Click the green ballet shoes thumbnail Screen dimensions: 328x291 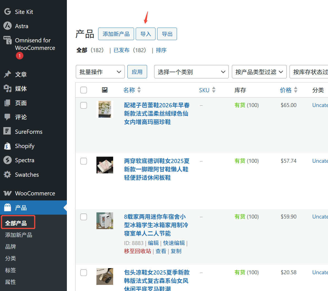(105, 109)
